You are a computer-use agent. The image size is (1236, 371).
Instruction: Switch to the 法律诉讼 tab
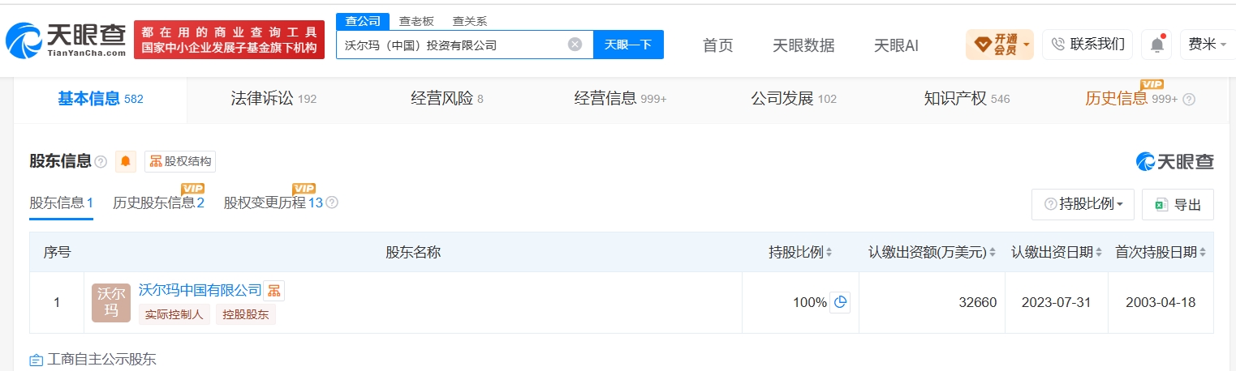coord(273,99)
